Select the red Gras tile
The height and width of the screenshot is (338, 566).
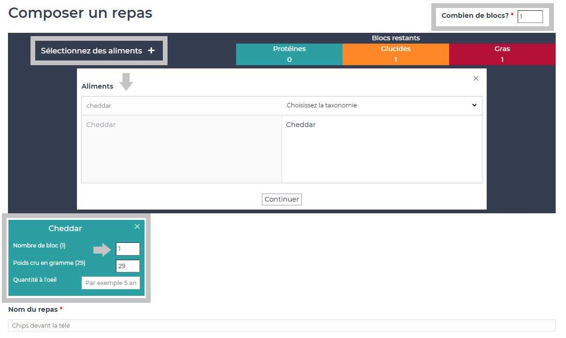502,54
